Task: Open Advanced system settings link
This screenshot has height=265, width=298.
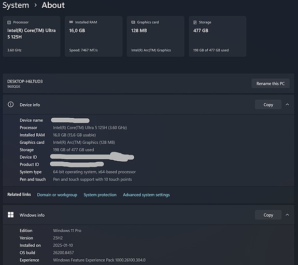Action: (146, 195)
